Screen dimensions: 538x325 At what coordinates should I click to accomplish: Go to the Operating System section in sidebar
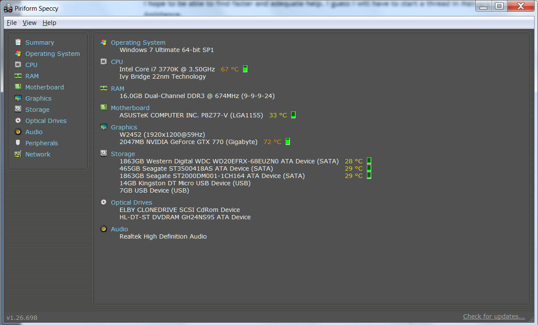click(x=52, y=54)
